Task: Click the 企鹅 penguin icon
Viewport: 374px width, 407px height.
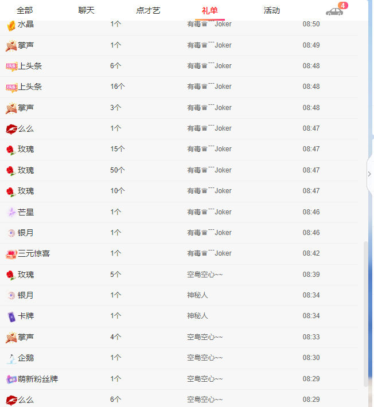Action: click(x=11, y=359)
